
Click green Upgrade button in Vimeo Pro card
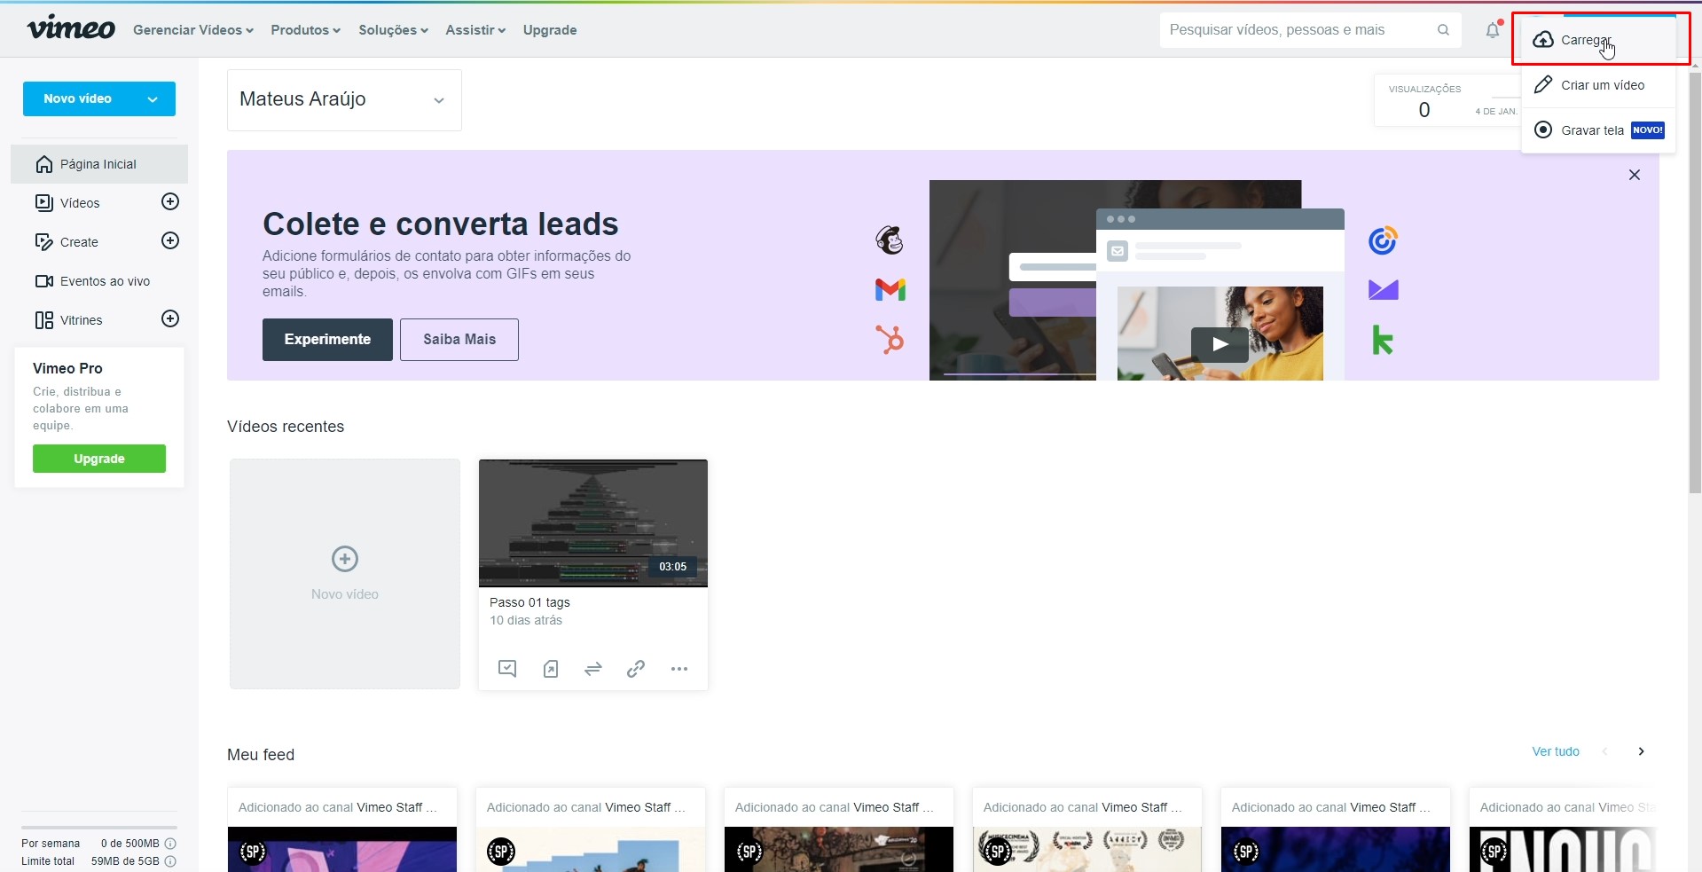(99, 459)
